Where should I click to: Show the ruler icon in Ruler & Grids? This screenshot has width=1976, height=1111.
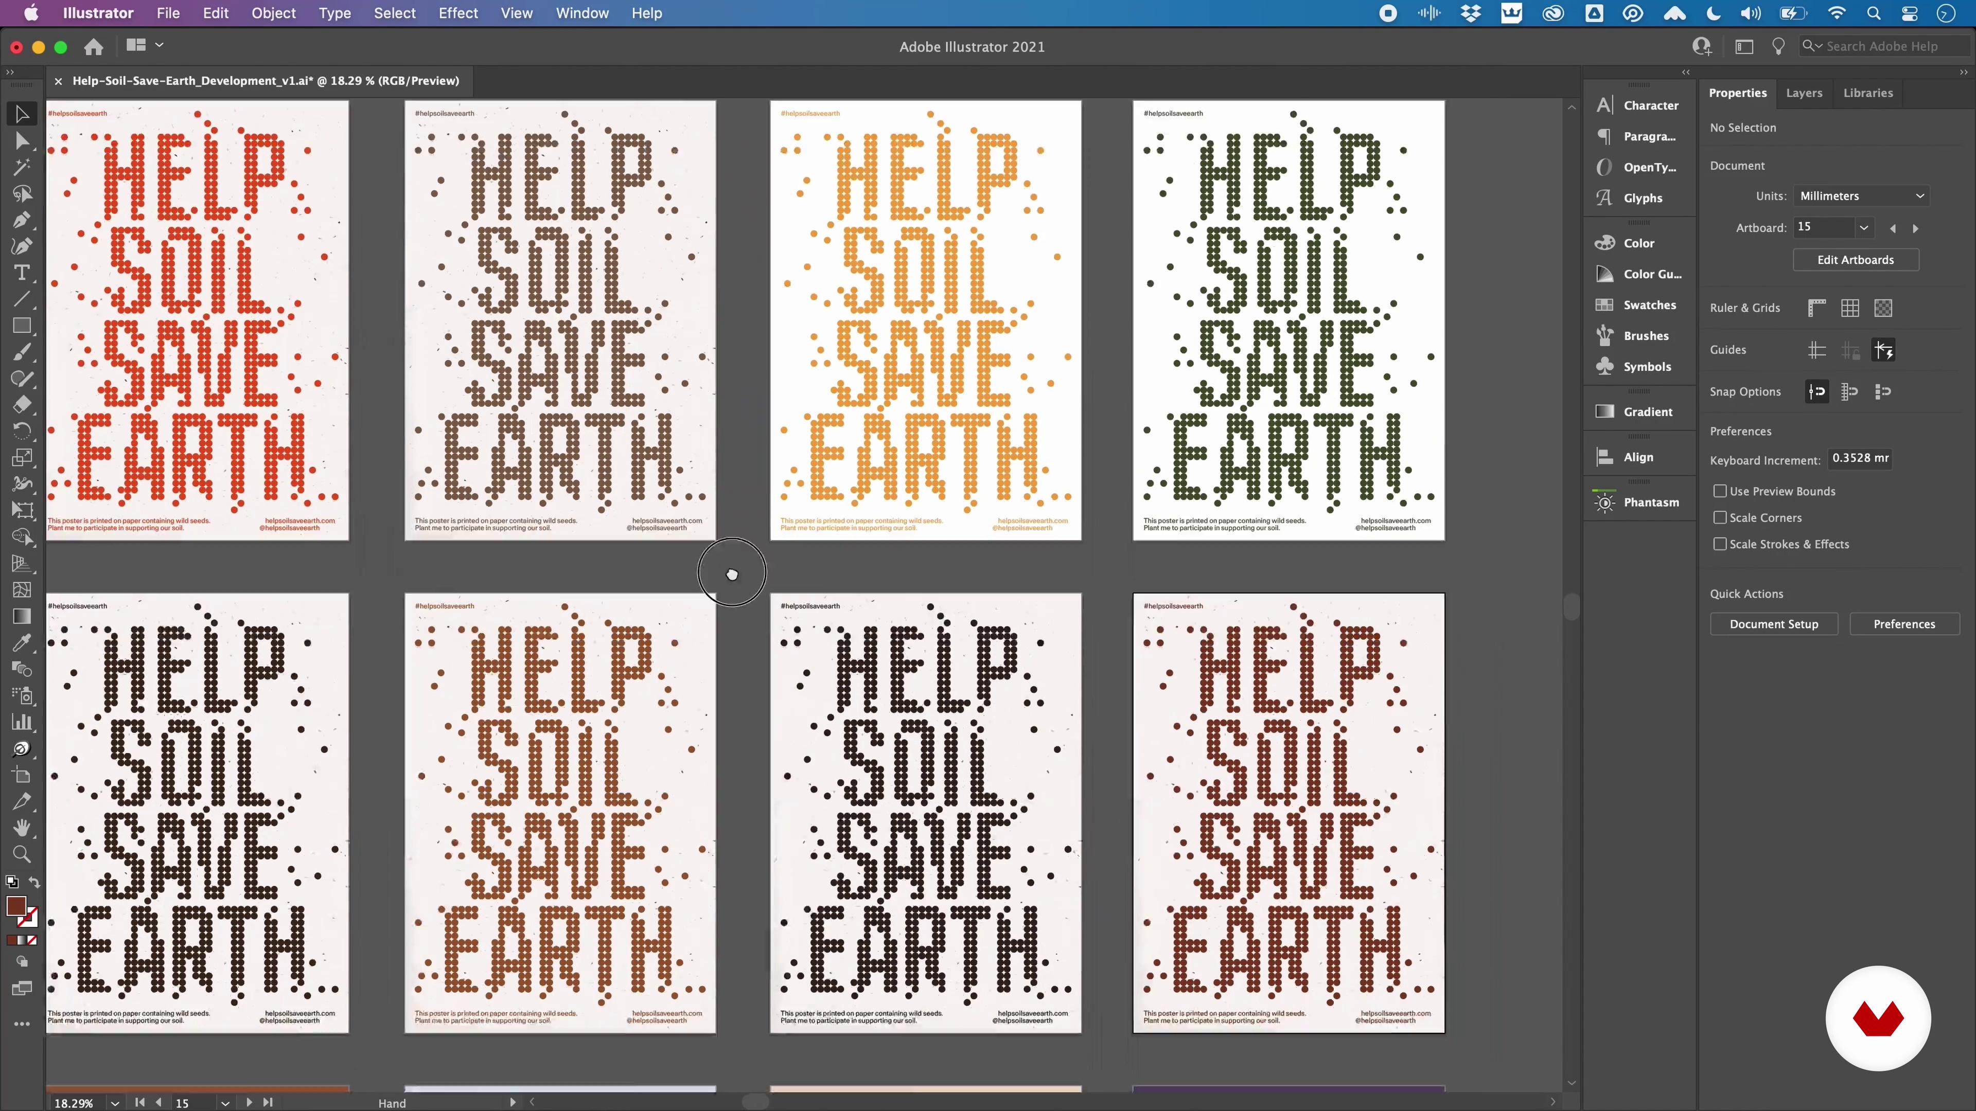[1816, 308]
